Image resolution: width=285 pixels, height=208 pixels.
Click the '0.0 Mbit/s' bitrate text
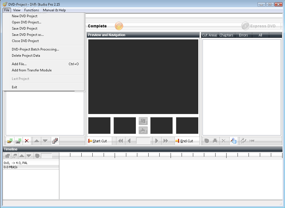10,167
